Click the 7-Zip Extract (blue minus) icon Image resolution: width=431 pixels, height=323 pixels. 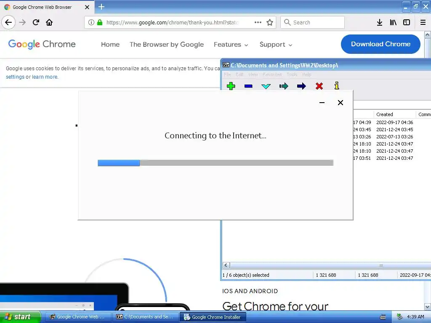point(248,86)
